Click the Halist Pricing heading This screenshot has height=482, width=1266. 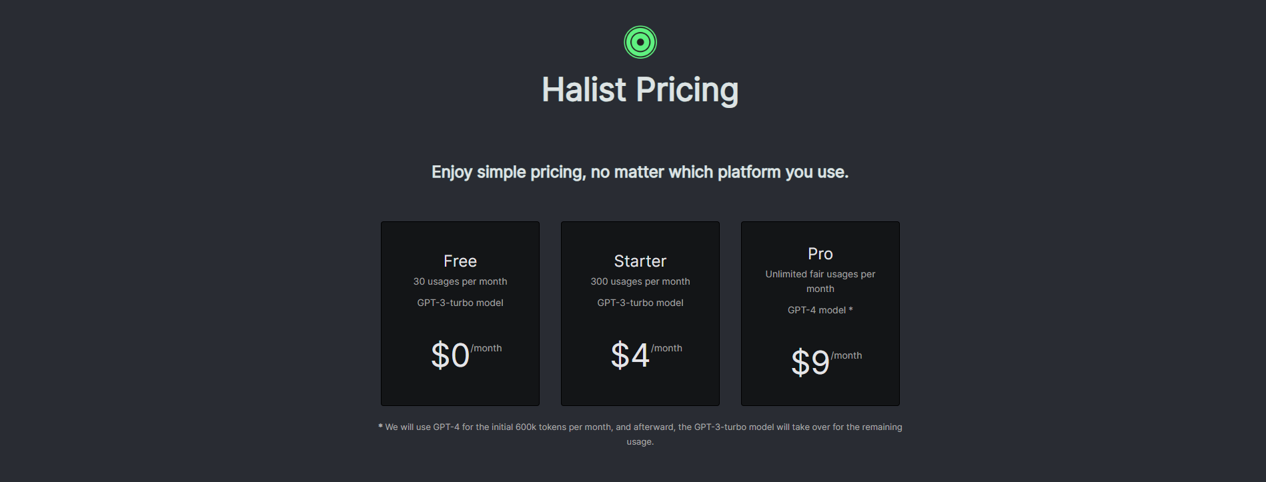click(x=640, y=90)
